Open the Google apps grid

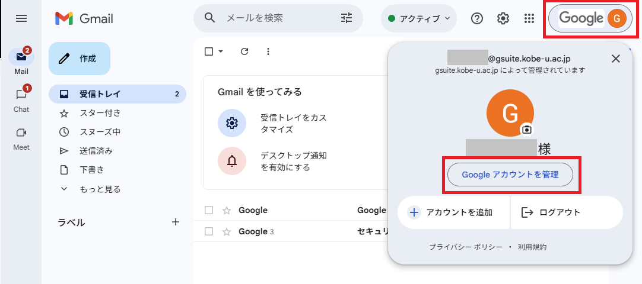529,18
